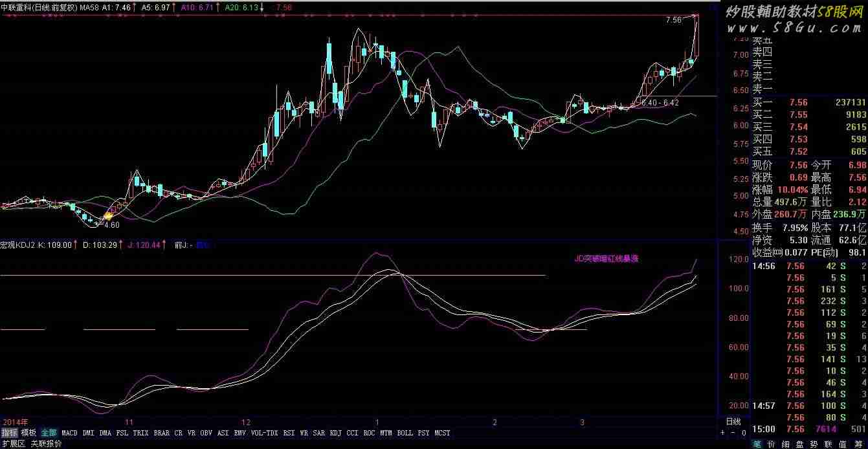Click the 4.60 low price label on chart
Viewport: 868px width, 449px height.
(111, 225)
